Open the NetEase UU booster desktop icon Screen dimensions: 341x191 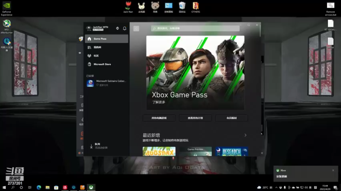[x=6, y=45]
